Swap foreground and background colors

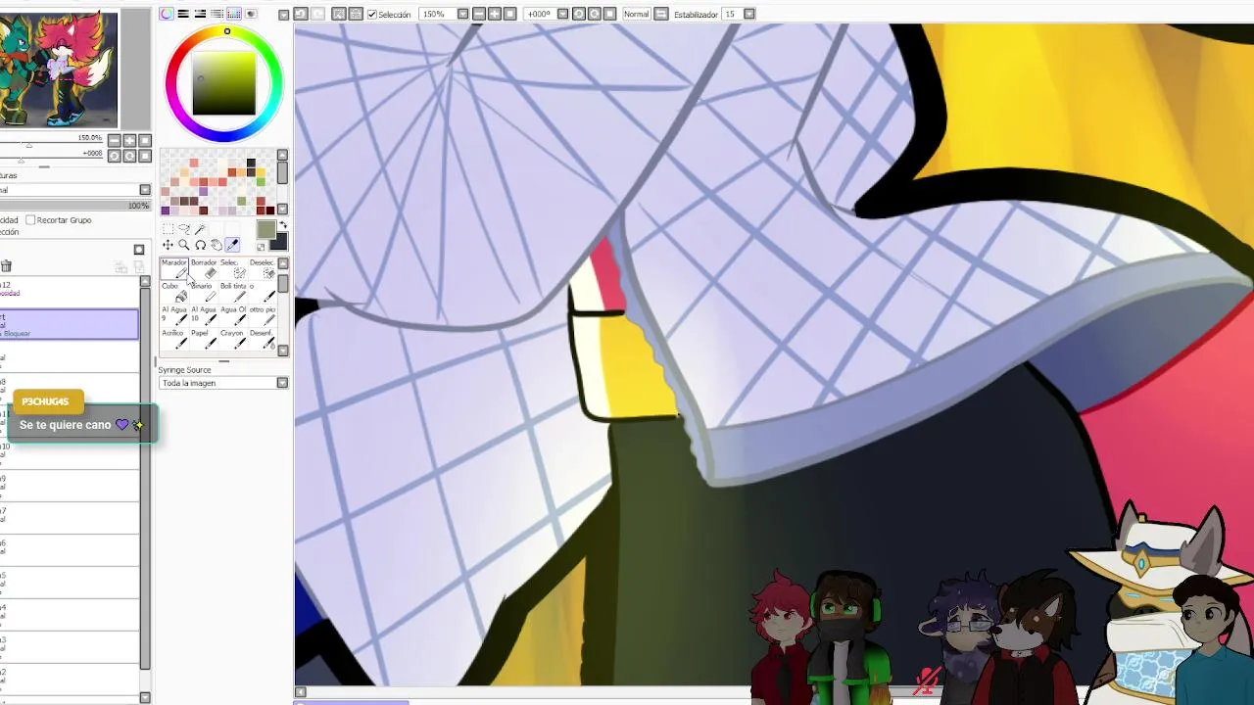click(x=283, y=225)
